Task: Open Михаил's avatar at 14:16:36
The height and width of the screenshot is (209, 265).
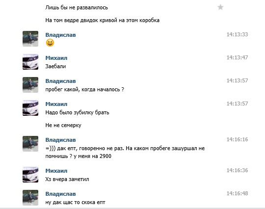Action: [x=30, y=175]
